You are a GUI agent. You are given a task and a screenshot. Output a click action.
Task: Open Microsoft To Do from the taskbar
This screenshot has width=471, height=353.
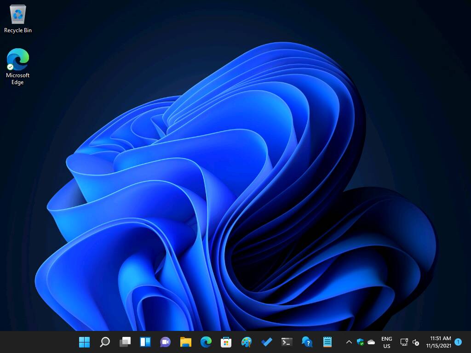pyautogui.click(x=267, y=342)
